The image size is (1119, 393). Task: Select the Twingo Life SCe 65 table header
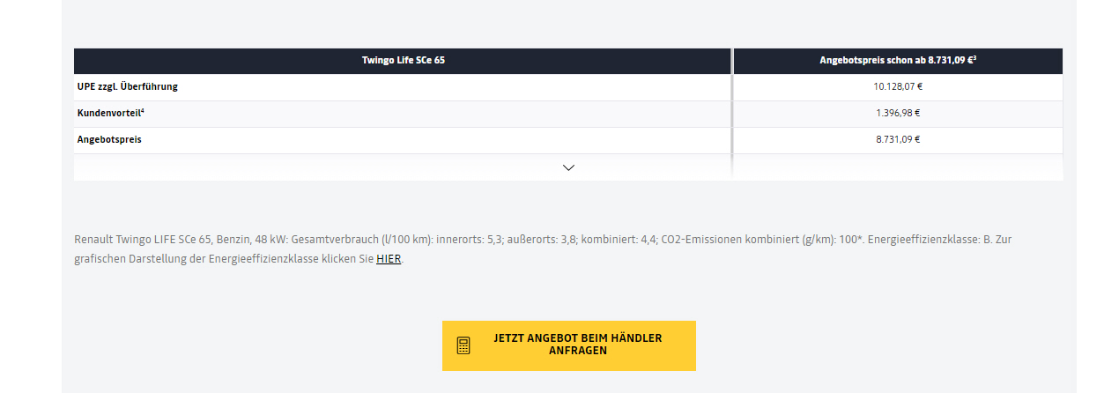click(x=403, y=61)
